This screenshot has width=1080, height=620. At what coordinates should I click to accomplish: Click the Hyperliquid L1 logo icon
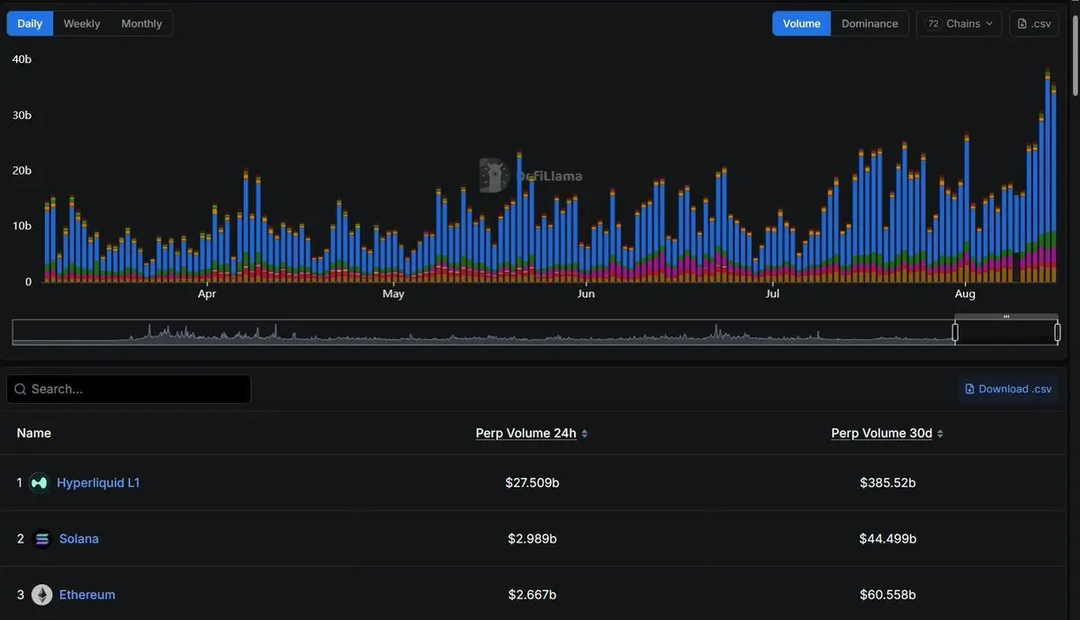coord(39,482)
